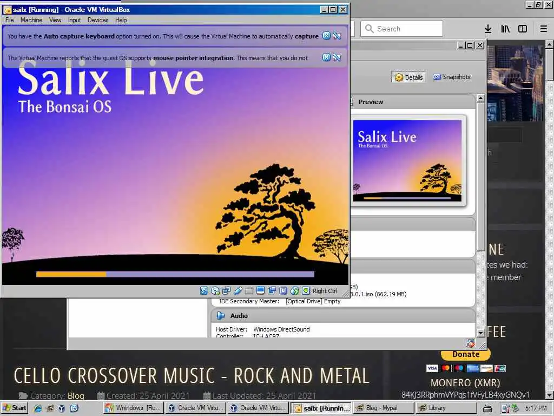Launch Internet Explorer from quick launch
The height and width of the screenshot is (416, 554).
click(x=38, y=408)
